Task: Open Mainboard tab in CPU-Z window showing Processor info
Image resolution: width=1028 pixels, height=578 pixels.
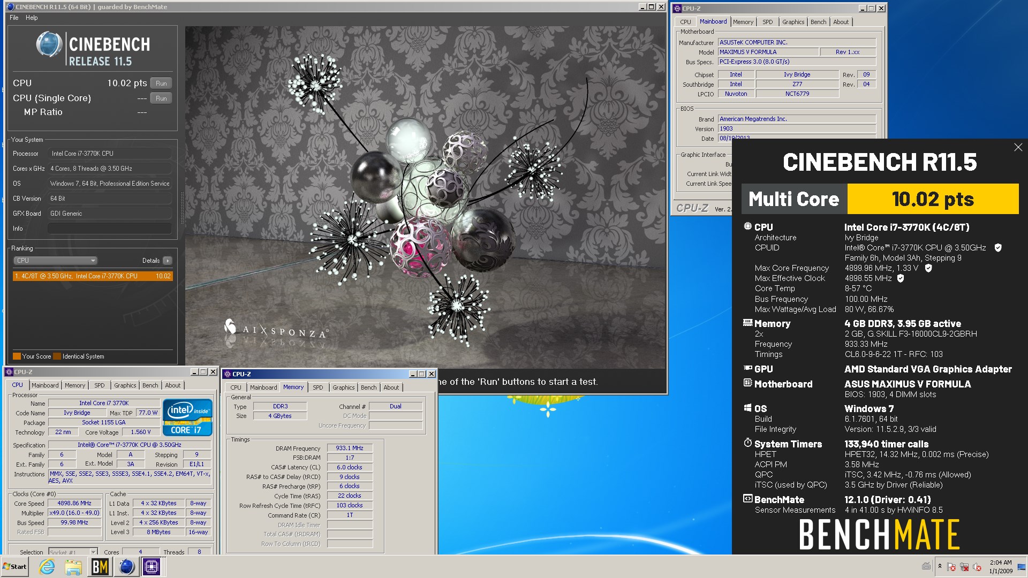Action: [x=45, y=385]
